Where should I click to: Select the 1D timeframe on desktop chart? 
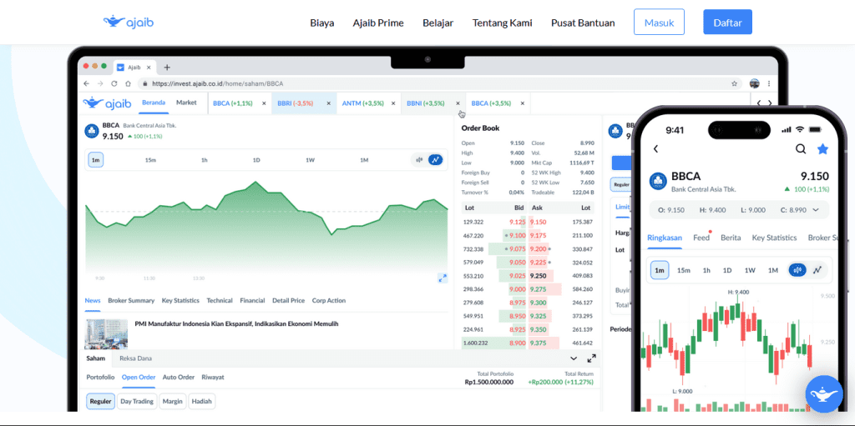tap(256, 160)
